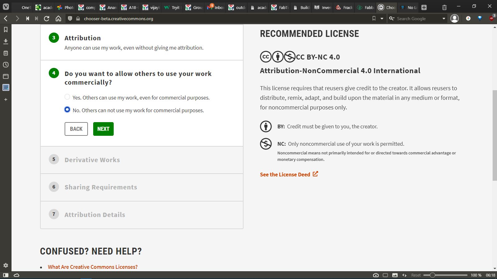Viewport: 497px width, 279px height.
Task: Open See the License Deed link
Action: (289, 174)
